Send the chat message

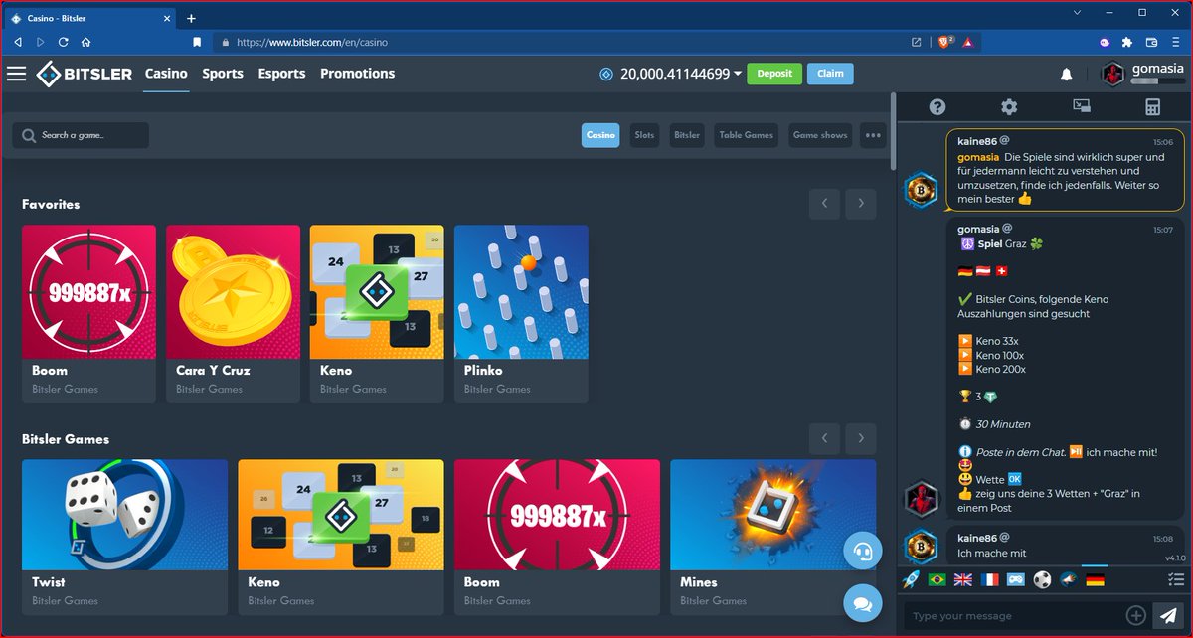click(x=1166, y=616)
